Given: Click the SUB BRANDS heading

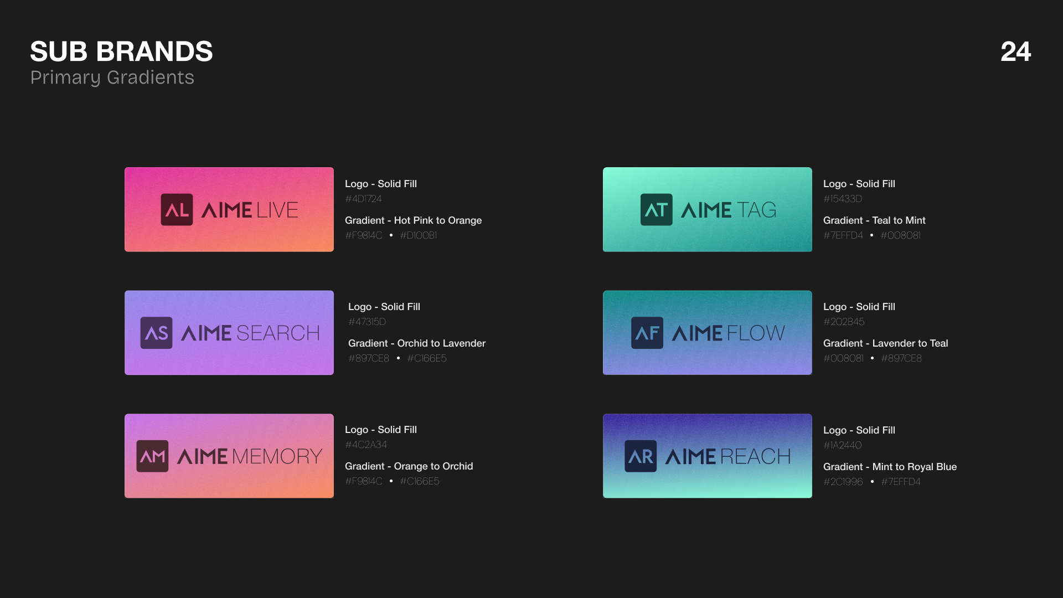Looking at the screenshot, I should point(121,51).
